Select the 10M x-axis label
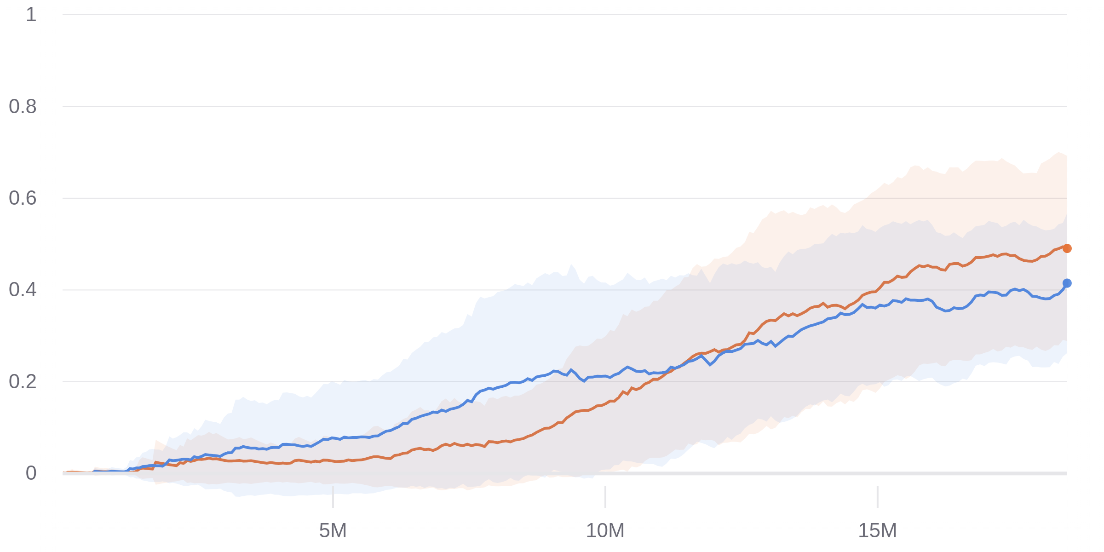The width and height of the screenshot is (1104, 552). 605,531
